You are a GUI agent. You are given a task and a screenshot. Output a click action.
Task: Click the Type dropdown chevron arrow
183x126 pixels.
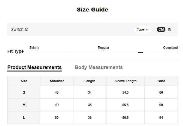[147, 30]
